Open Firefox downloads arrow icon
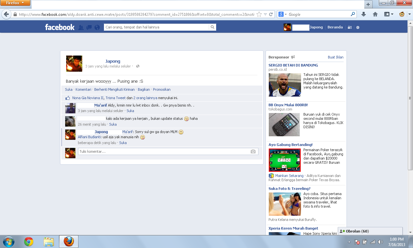 364,14
